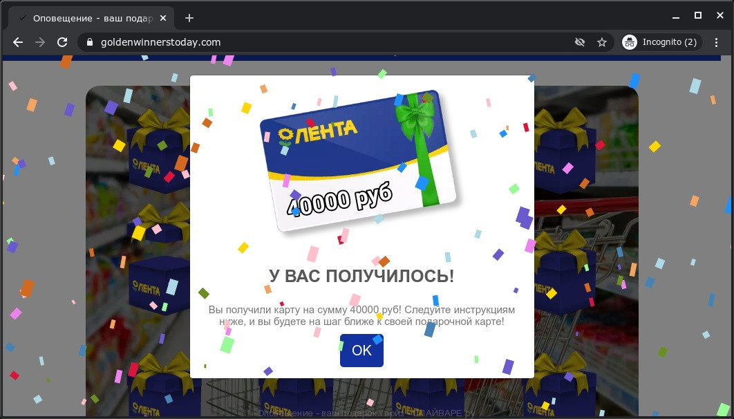This screenshot has width=734, height=419.
Task: Open the Incognito (2) profile button
Action: tap(662, 42)
